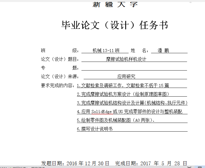Click the text 完成零部件的设计与整机装配
The image size is (205, 168).
pos(153,112)
